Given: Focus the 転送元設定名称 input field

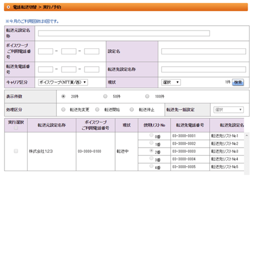Looking at the screenshot, I should [124, 33].
